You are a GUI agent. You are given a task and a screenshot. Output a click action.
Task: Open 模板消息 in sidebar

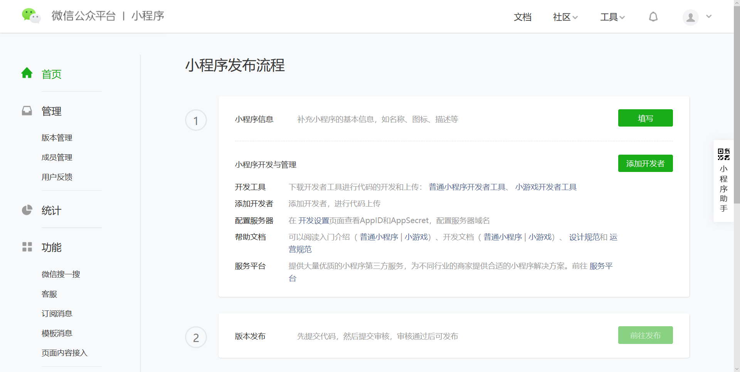[x=57, y=333]
